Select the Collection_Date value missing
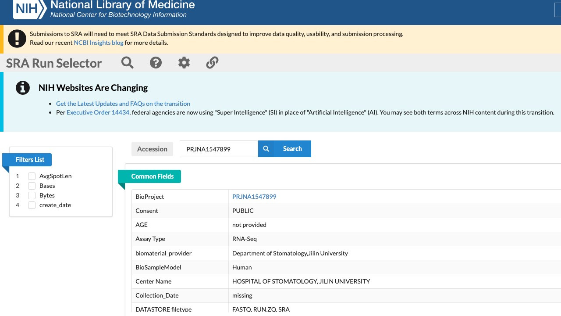This screenshot has height=316, width=561. coord(242,295)
